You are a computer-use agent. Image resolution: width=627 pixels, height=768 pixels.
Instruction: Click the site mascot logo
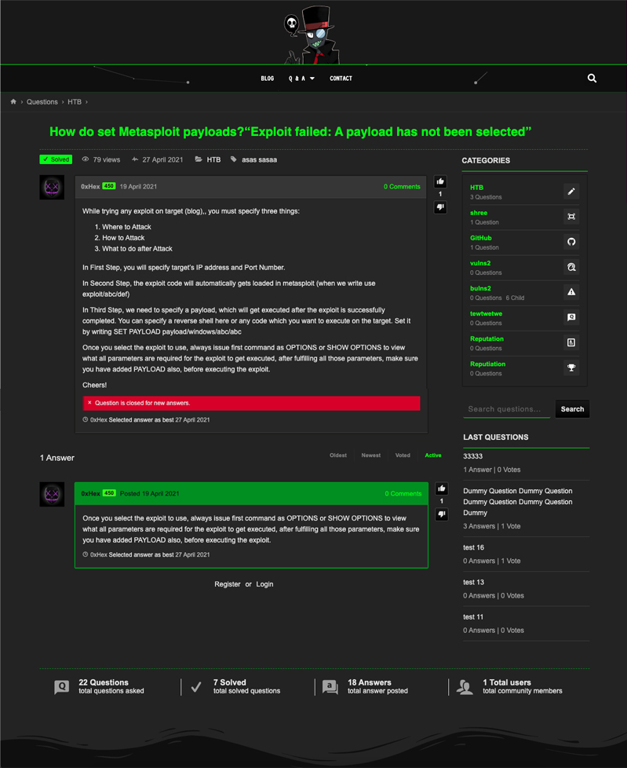[x=312, y=35]
